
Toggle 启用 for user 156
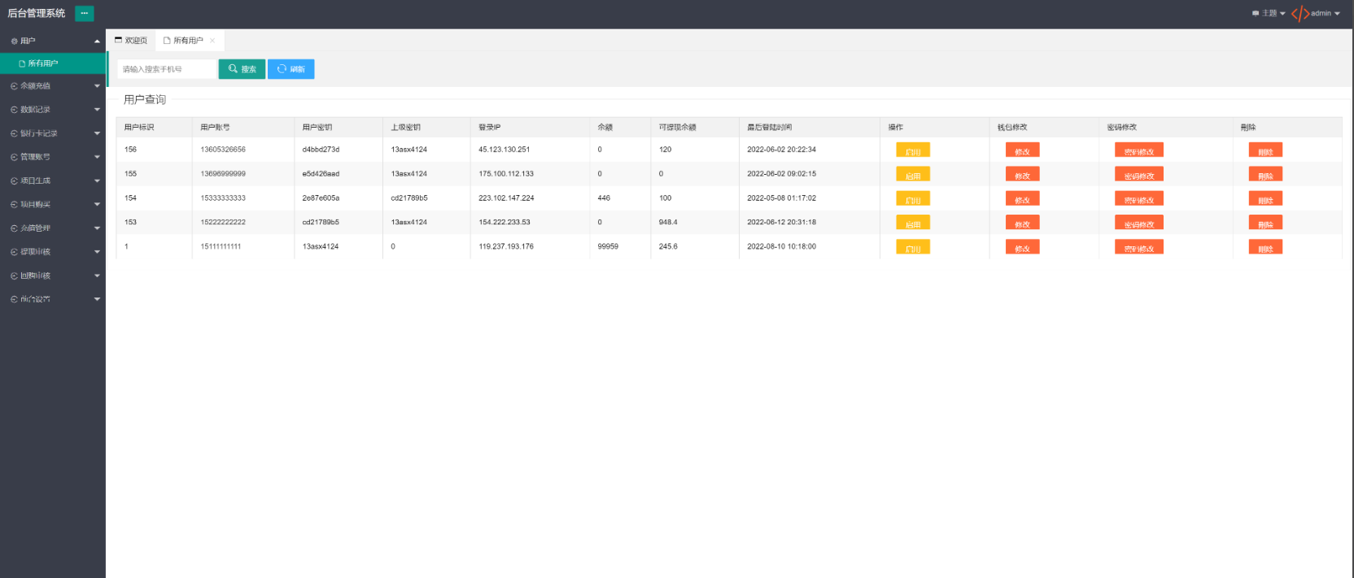(x=912, y=151)
